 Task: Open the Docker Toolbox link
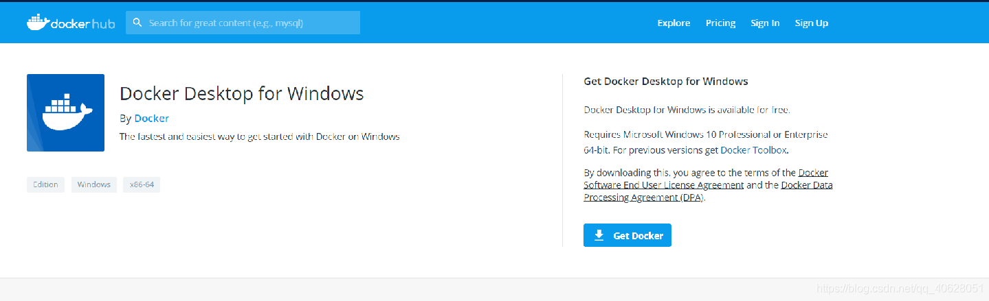(x=754, y=149)
